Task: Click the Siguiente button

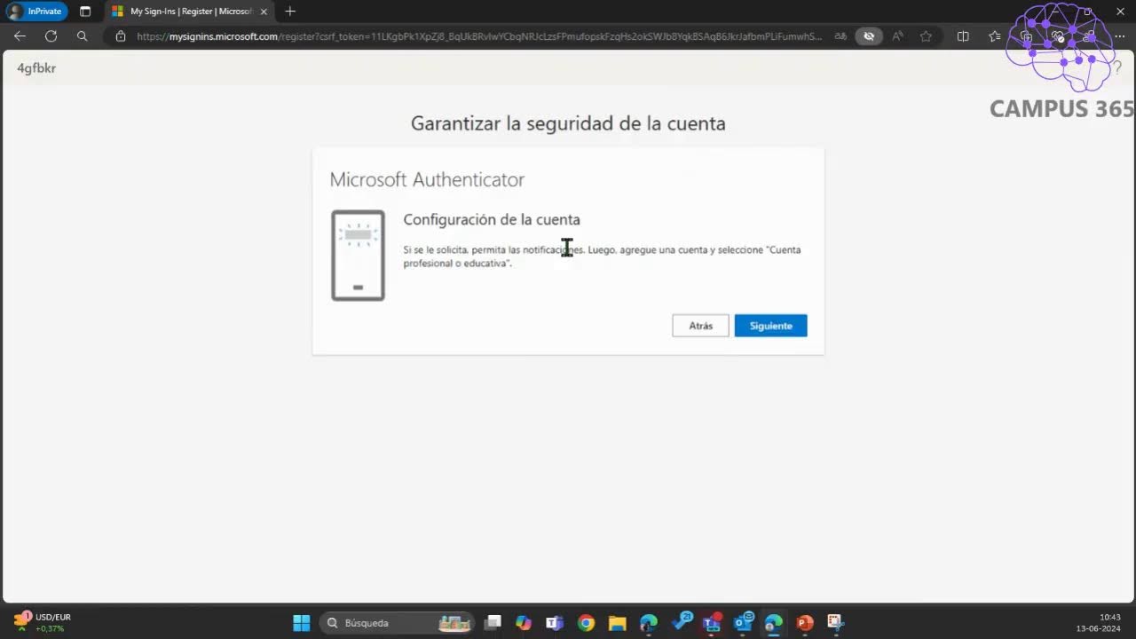Action: click(770, 326)
